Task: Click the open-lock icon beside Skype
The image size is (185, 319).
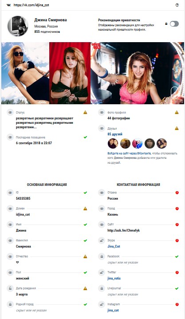Action: click(x=102, y=240)
